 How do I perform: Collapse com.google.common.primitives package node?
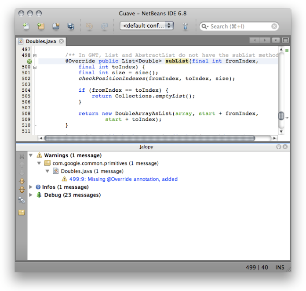(39, 163)
